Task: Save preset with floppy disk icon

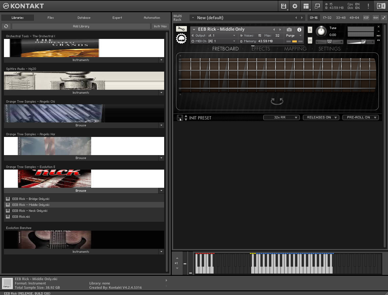Action: click(x=180, y=118)
